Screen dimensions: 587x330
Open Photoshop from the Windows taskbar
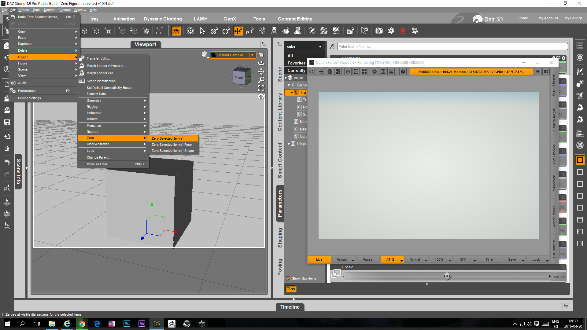coord(127,324)
